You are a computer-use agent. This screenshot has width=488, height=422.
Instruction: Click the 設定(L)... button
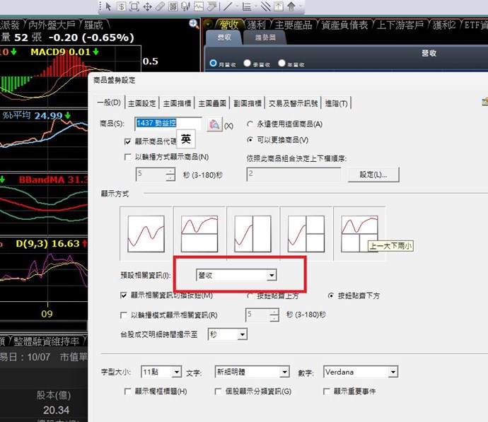378,174
